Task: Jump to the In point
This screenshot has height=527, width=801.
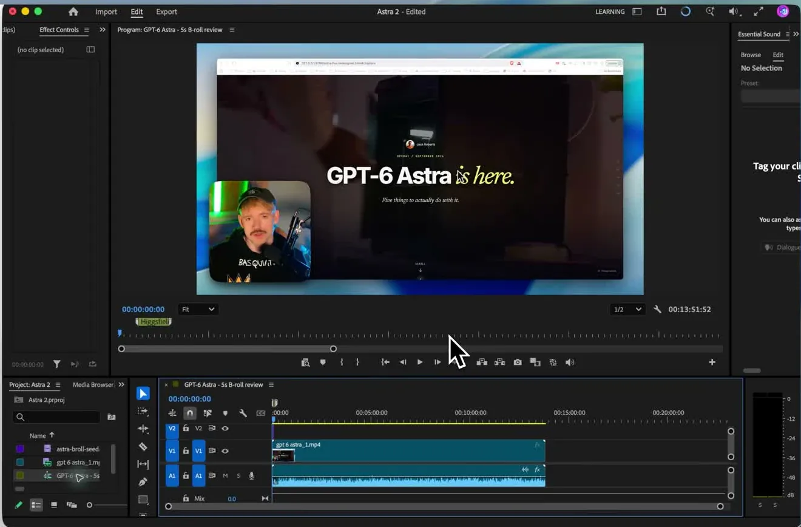Action: click(x=385, y=362)
